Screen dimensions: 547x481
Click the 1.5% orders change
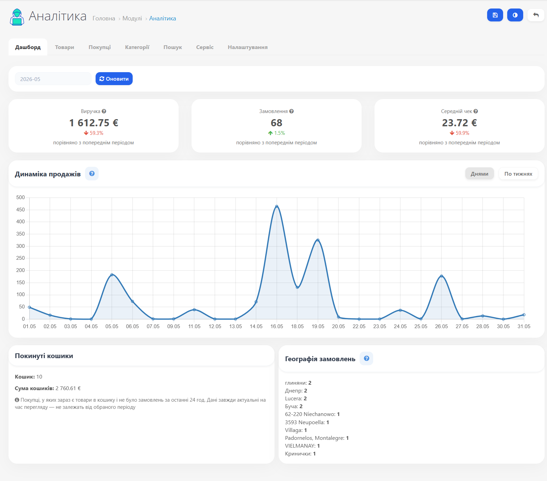click(x=280, y=133)
